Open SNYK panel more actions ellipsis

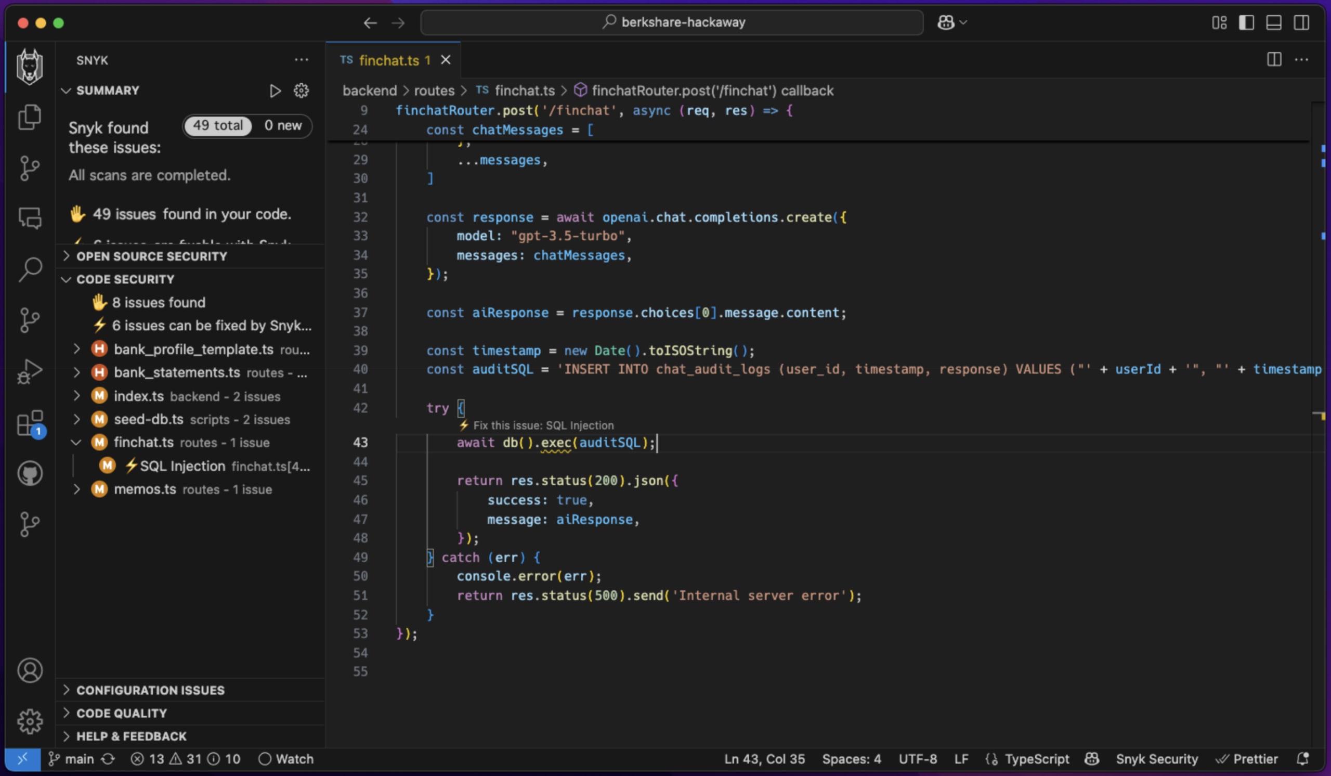coord(301,60)
